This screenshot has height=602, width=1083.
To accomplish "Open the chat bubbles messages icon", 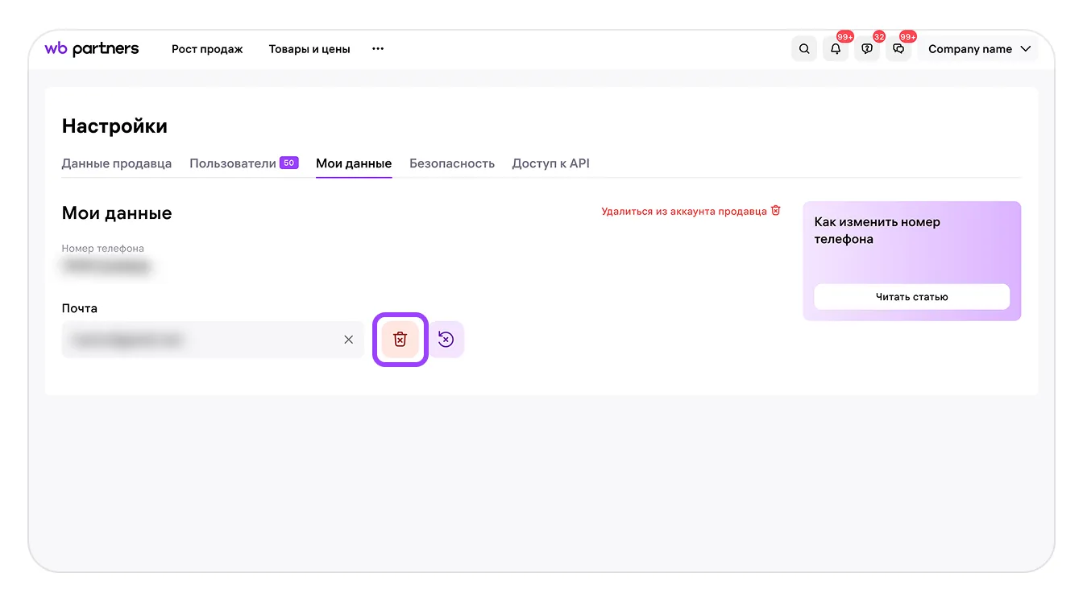I will 898,49.
